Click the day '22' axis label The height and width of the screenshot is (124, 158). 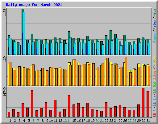point(106,121)
